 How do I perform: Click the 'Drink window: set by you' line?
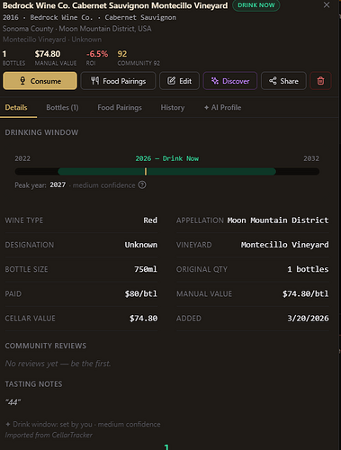[83, 424]
